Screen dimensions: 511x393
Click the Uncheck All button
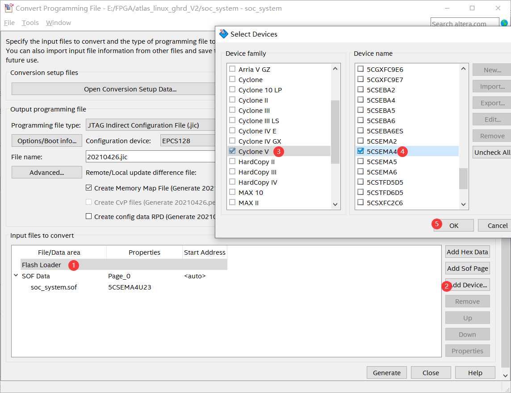click(492, 152)
